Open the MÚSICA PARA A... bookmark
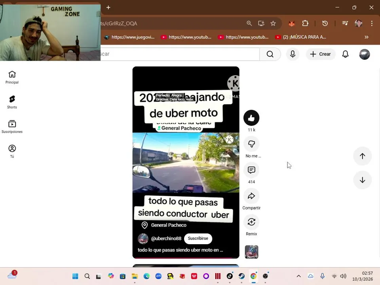The width and height of the screenshot is (380, 285). click(x=301, y=37)
